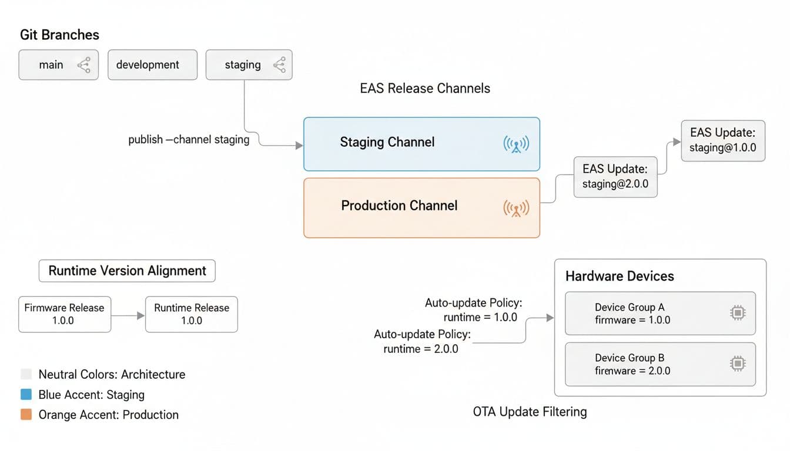Click the orange Production legend swatch
790x451 pixels.
tap(26, 415)
